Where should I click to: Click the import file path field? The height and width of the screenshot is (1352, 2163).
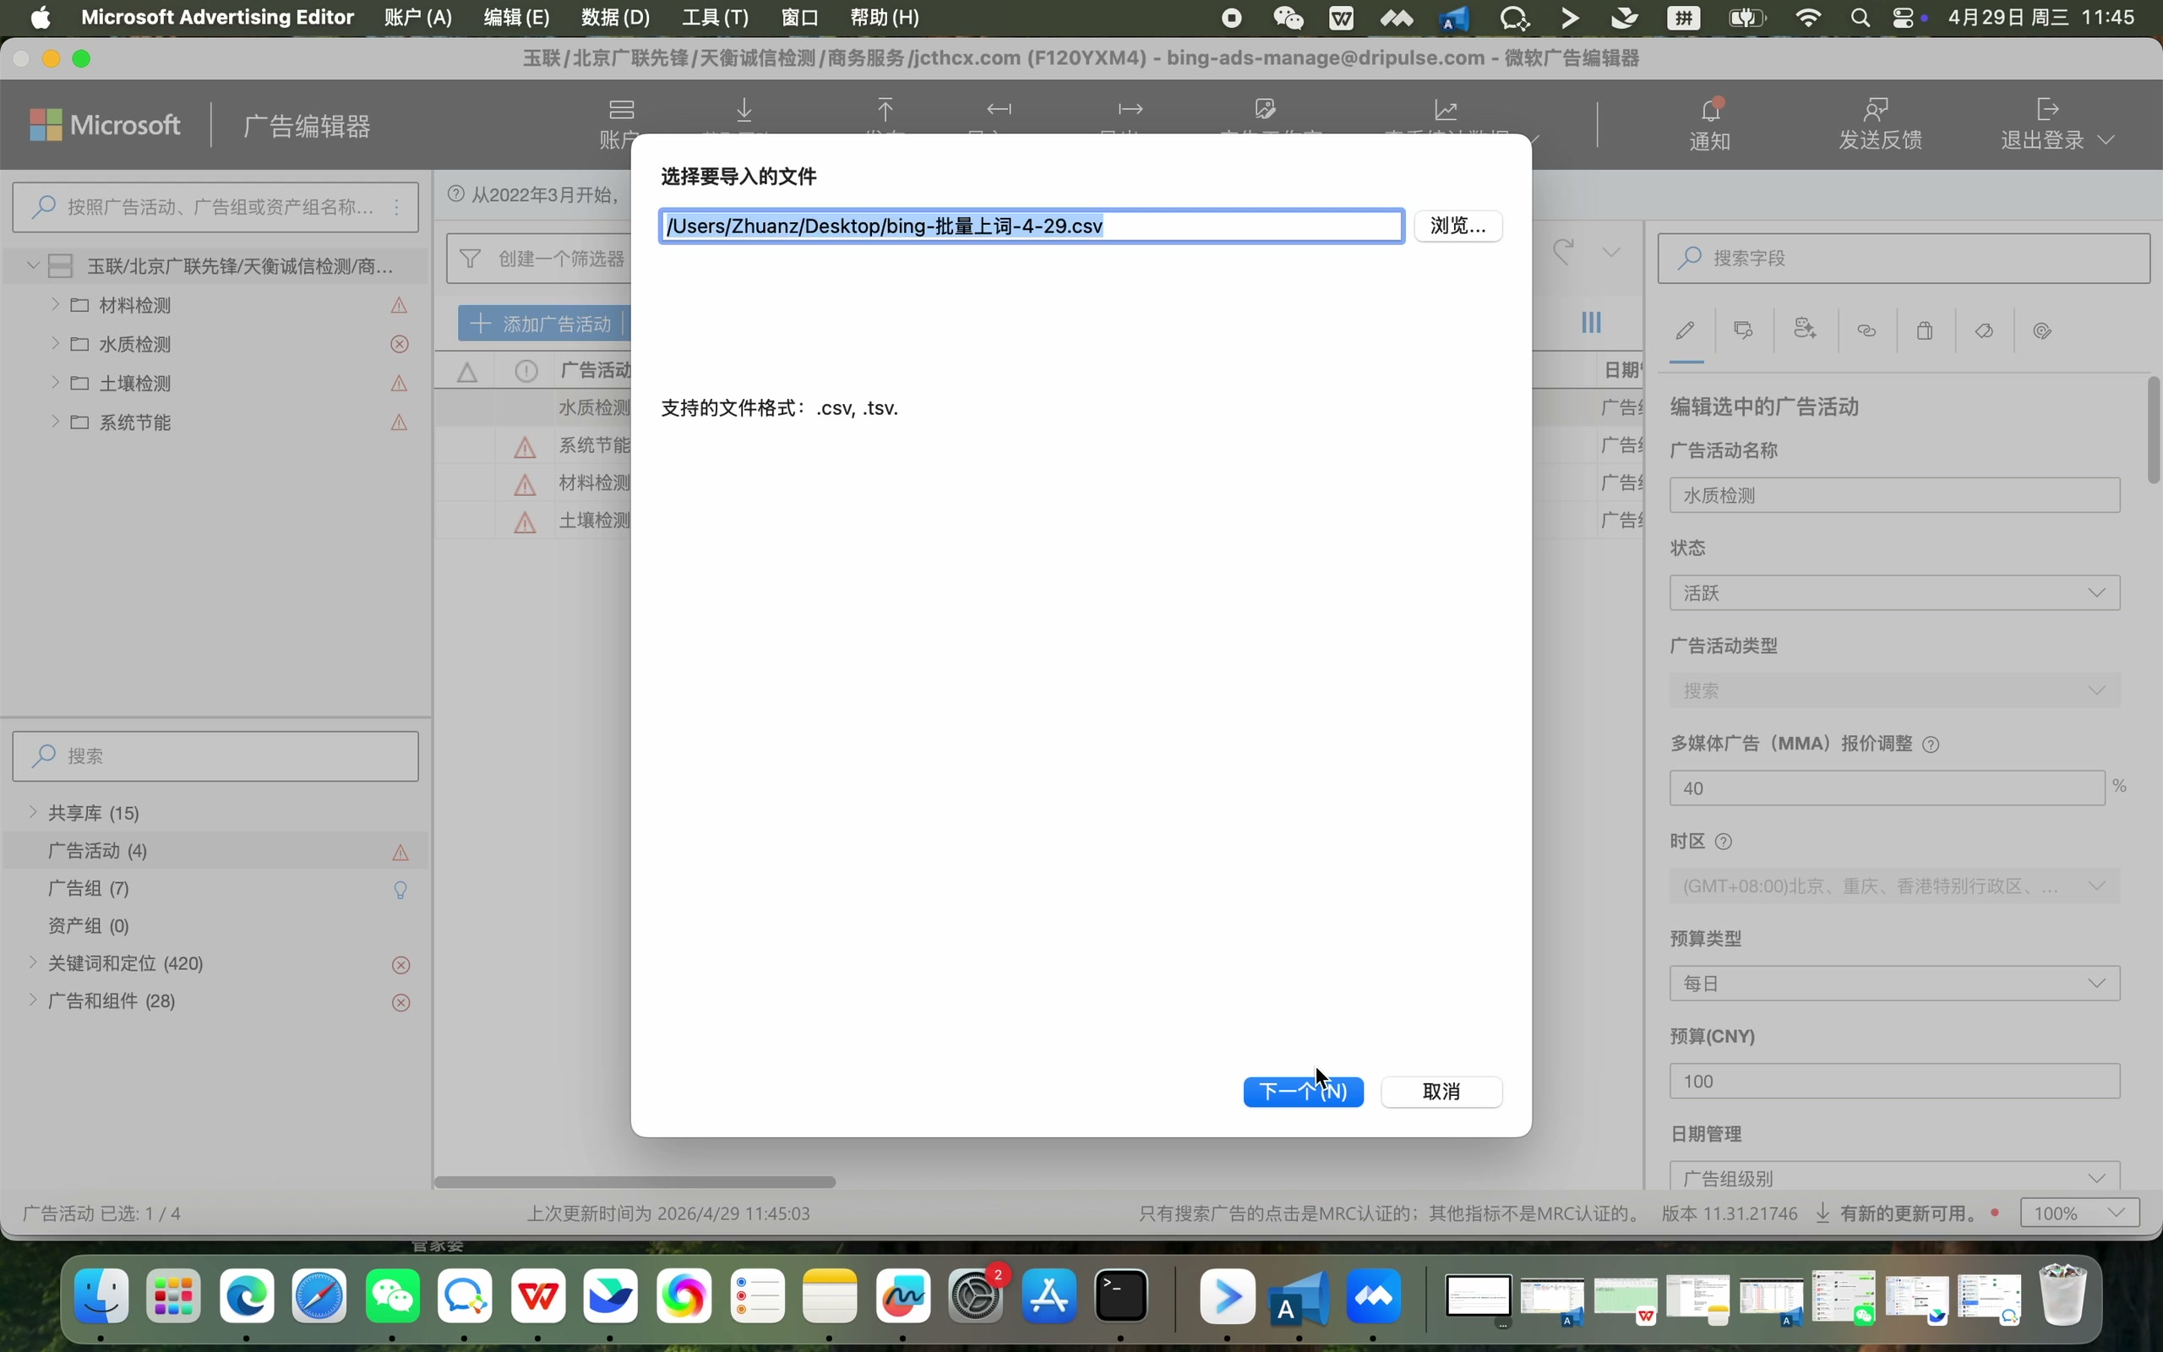point(1032,226)
